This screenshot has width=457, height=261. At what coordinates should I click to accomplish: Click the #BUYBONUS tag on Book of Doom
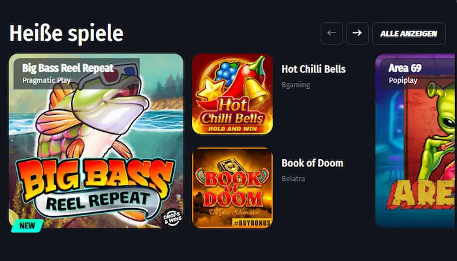coord(252,223)
